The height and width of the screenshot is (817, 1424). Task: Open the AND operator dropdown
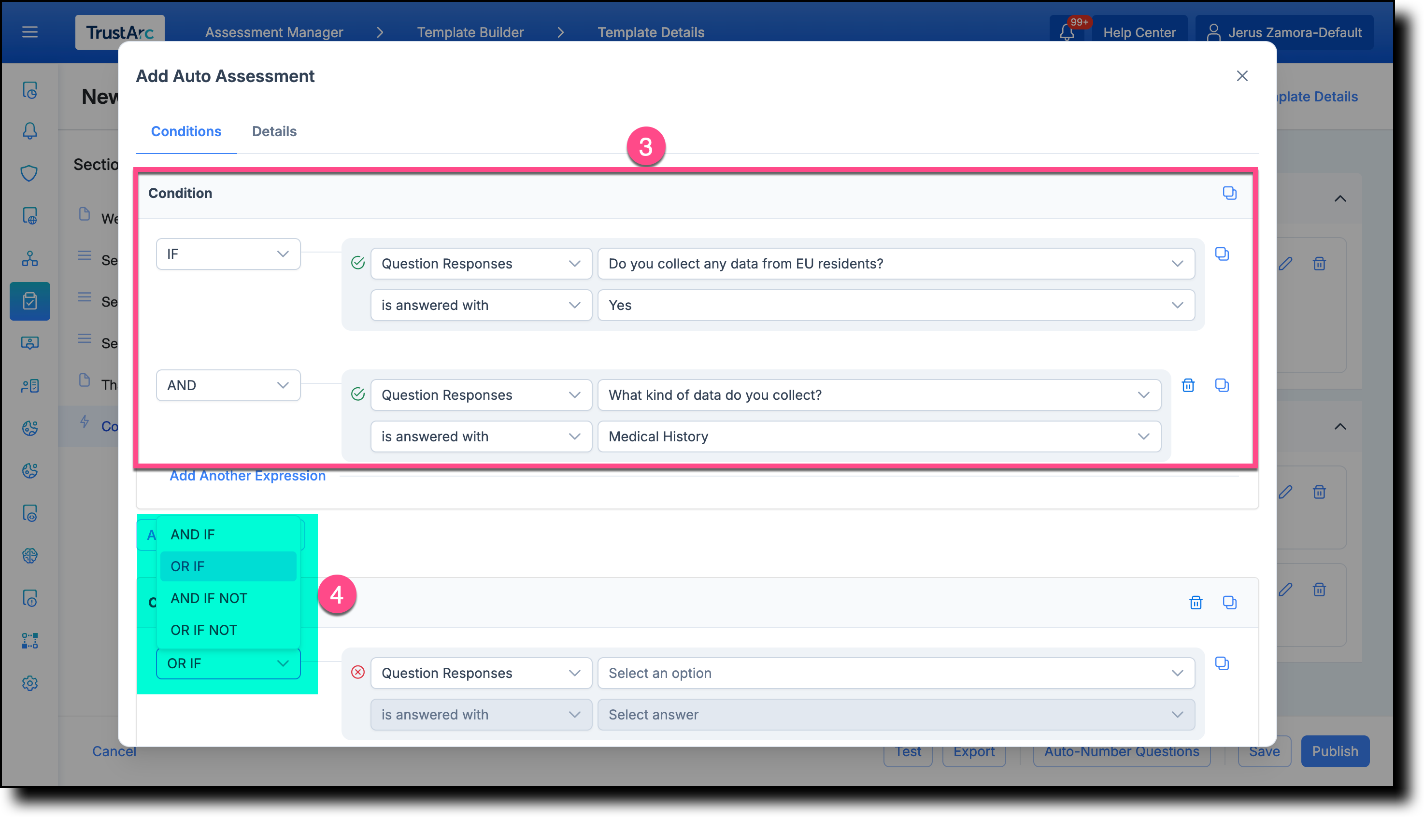pyautogui.click(x=228, y=385)
